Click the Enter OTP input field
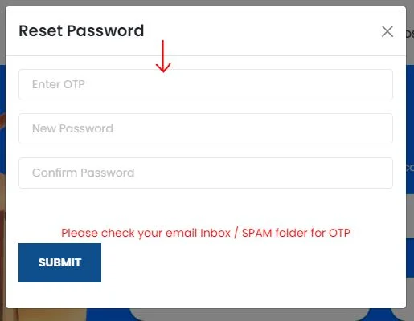 (206, 84)
